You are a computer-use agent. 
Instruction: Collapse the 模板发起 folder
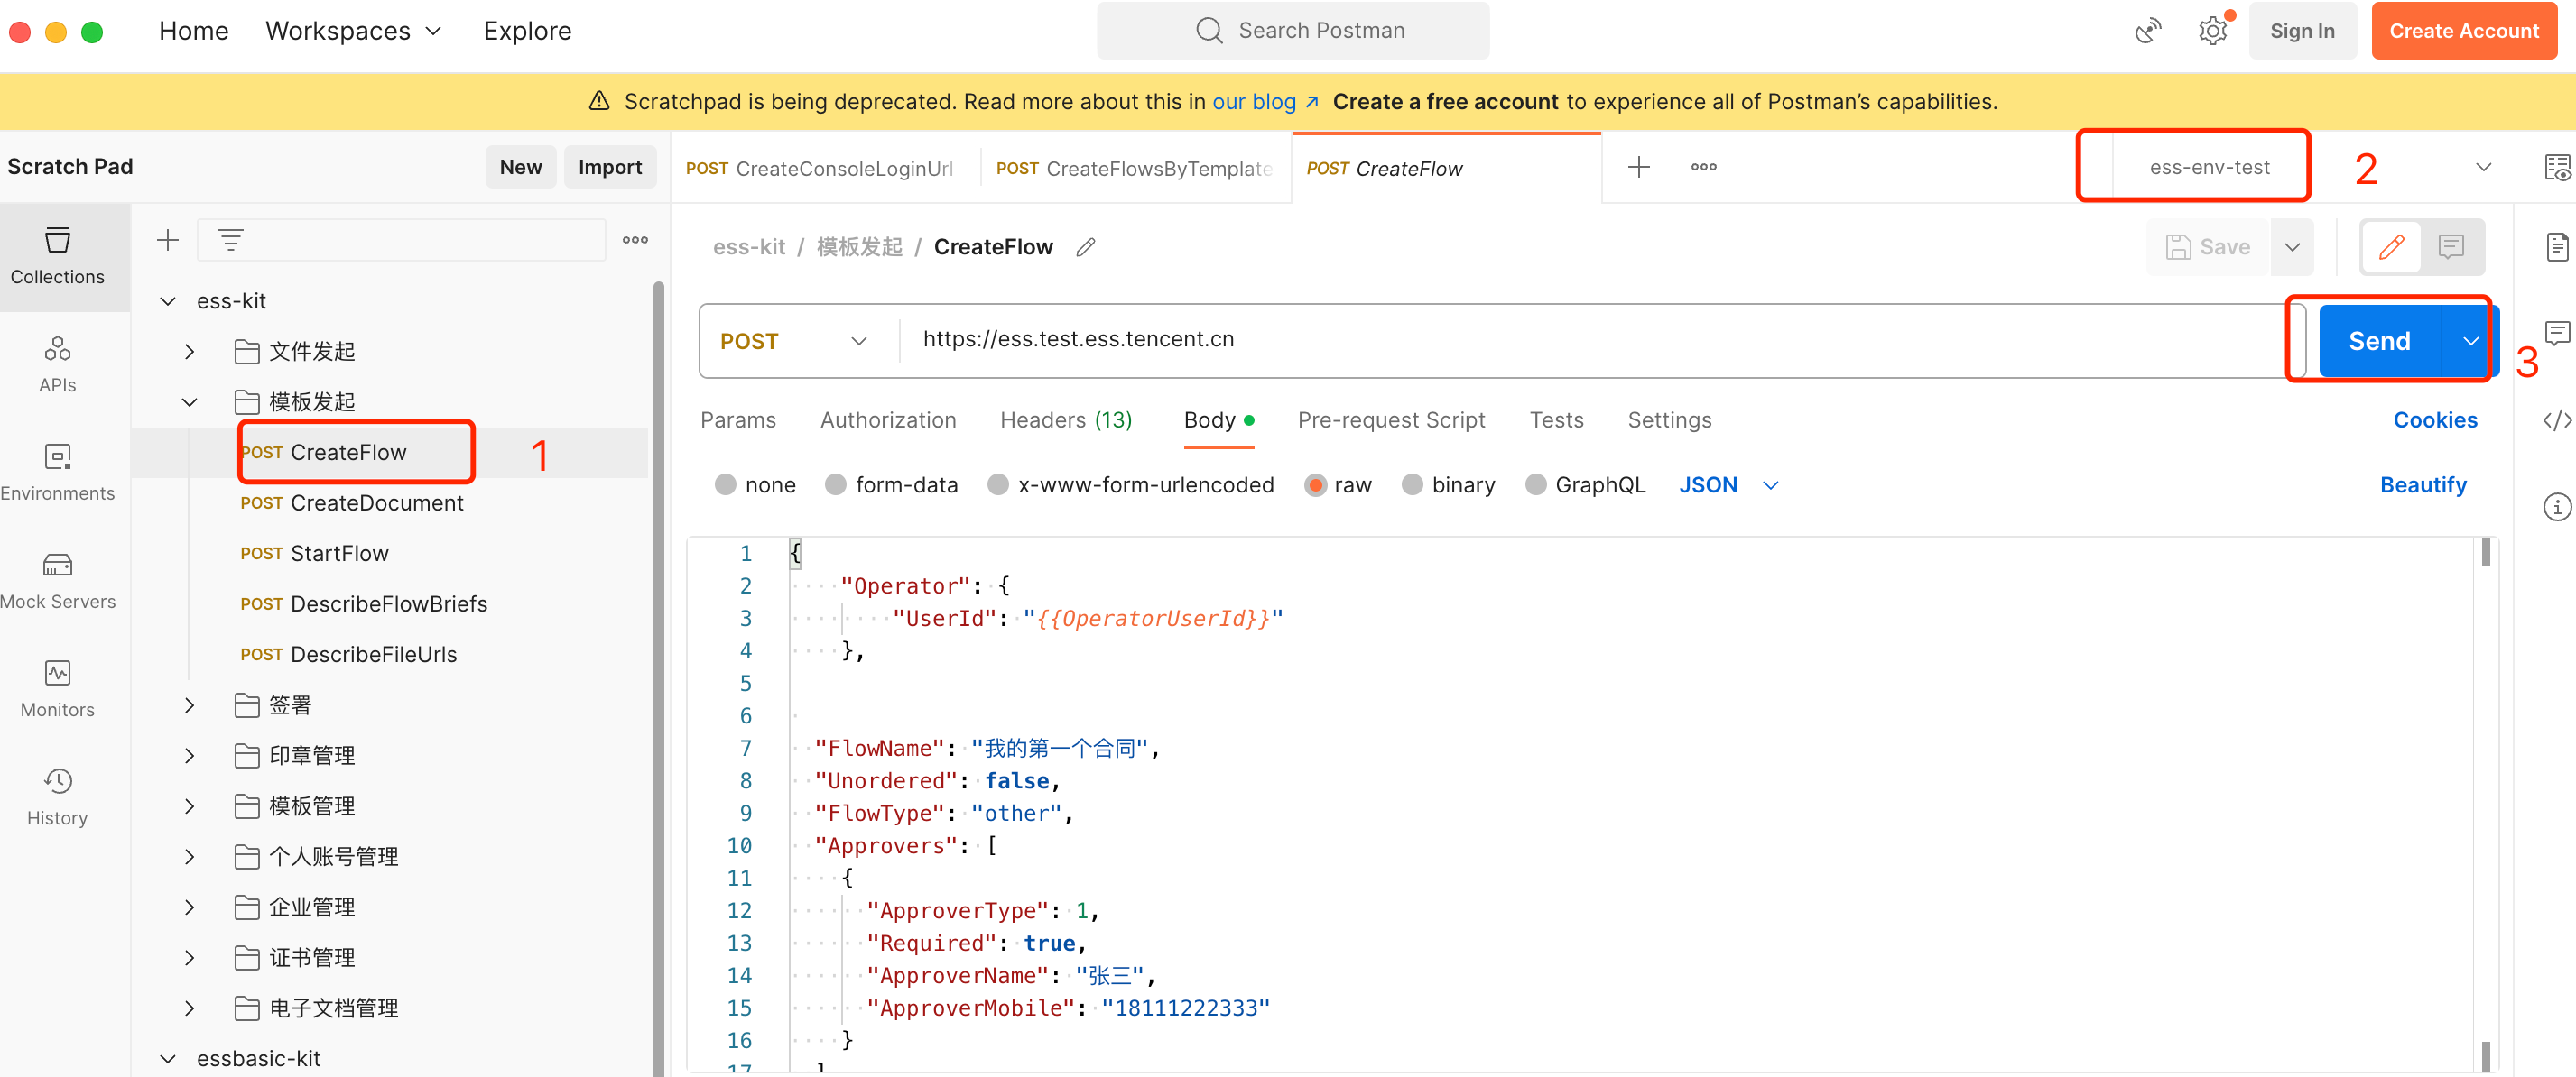(189, 401)
